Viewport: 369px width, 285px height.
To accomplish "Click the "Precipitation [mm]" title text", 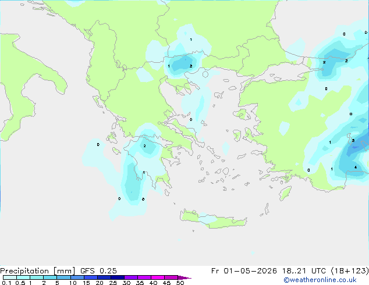I will click(x=37, y=271).
